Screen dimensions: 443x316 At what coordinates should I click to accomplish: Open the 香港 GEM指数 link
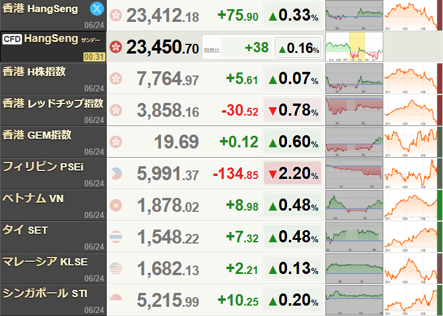coord(37,135)
